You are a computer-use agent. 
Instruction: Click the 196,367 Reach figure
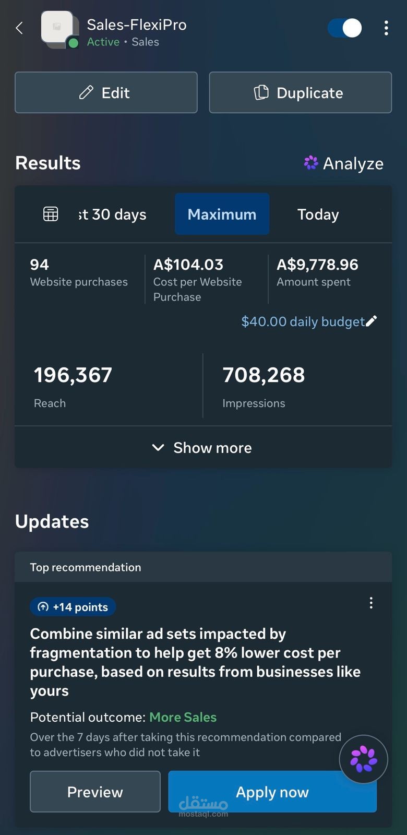click(x=73, y=375)
